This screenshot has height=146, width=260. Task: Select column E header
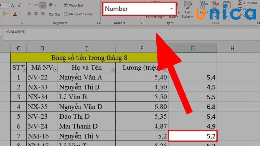(86, 48)
